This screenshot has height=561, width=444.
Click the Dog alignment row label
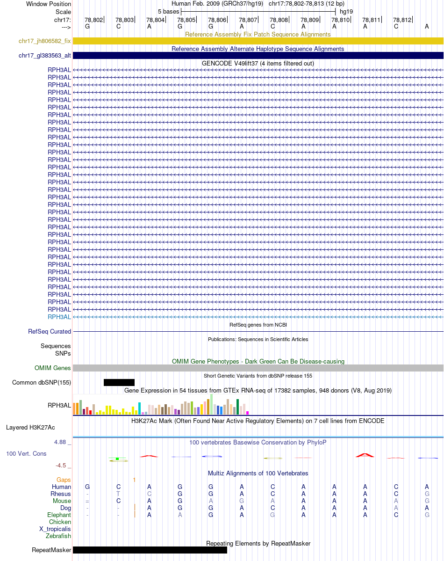pyautogui.click(x=65, y=508)
